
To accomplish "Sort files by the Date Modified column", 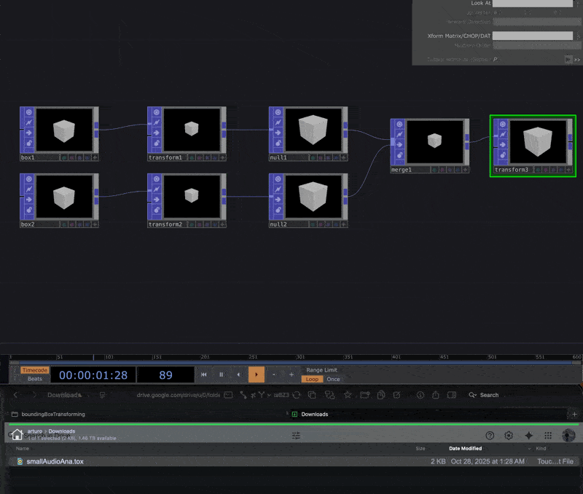I will click(465, 449).
